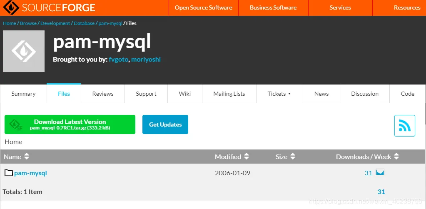Open the fvgoto author link
Screen dimensions: 426x209
[x=118, y=60]
